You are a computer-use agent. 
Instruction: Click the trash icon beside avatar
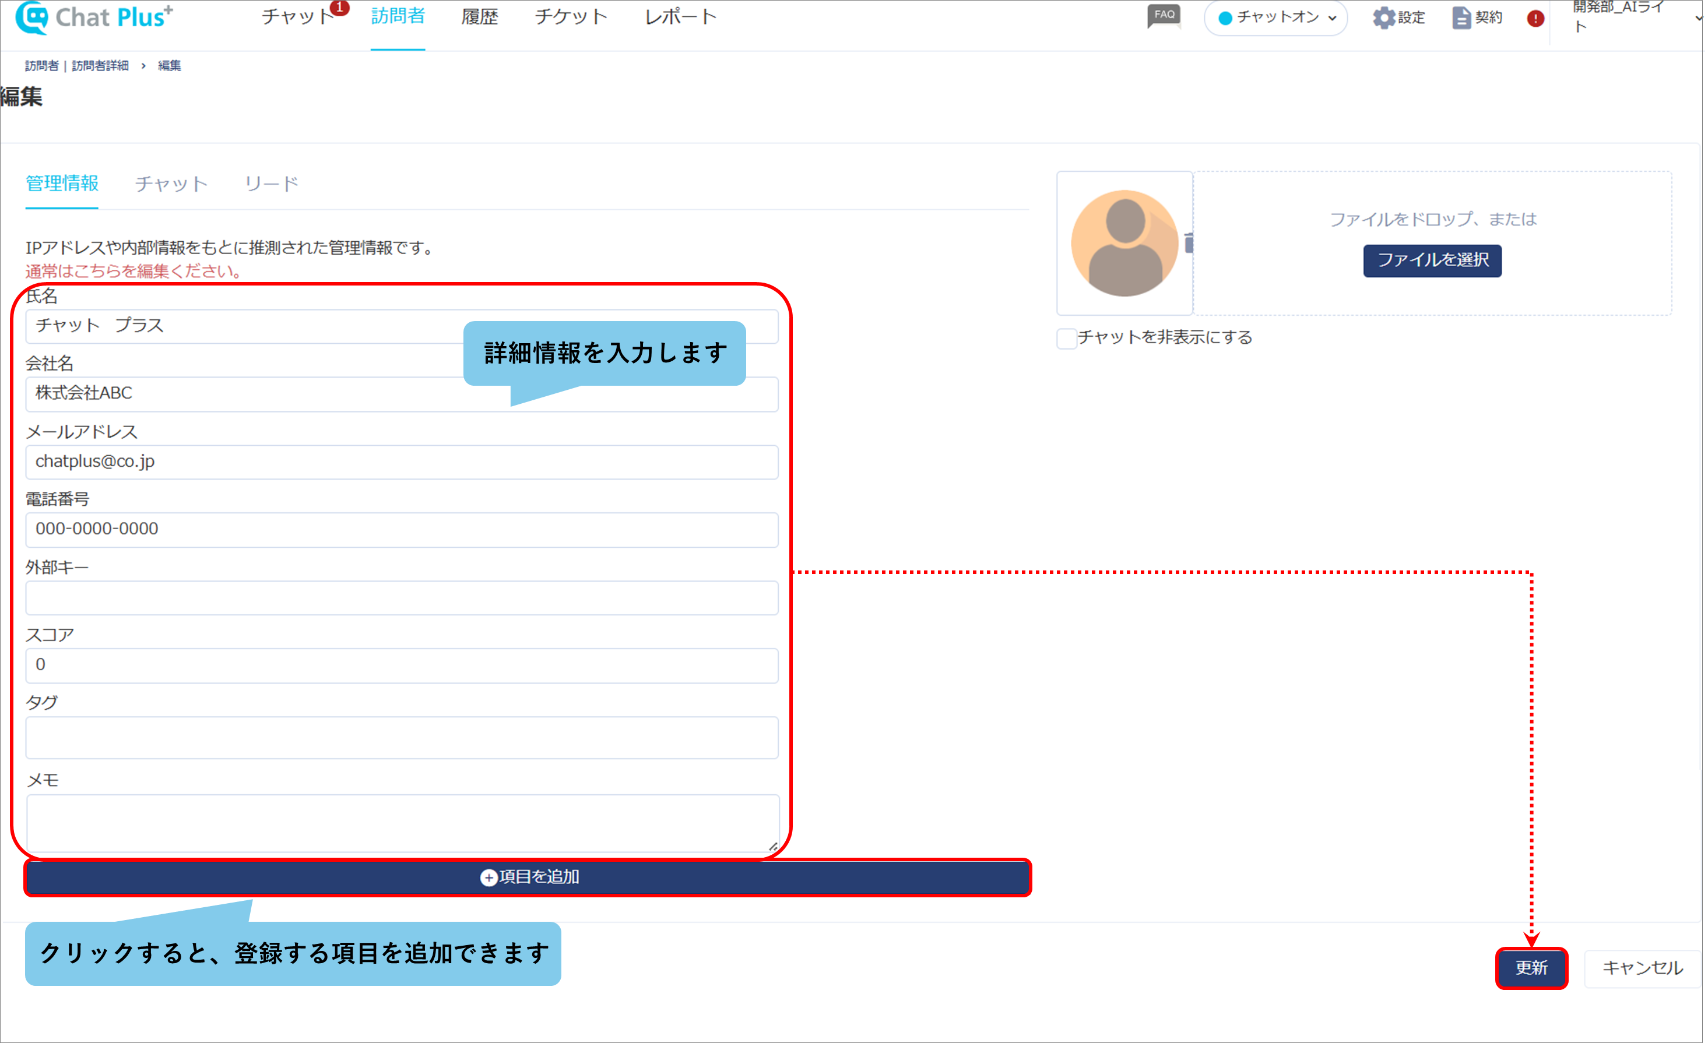pos(1189,243)
